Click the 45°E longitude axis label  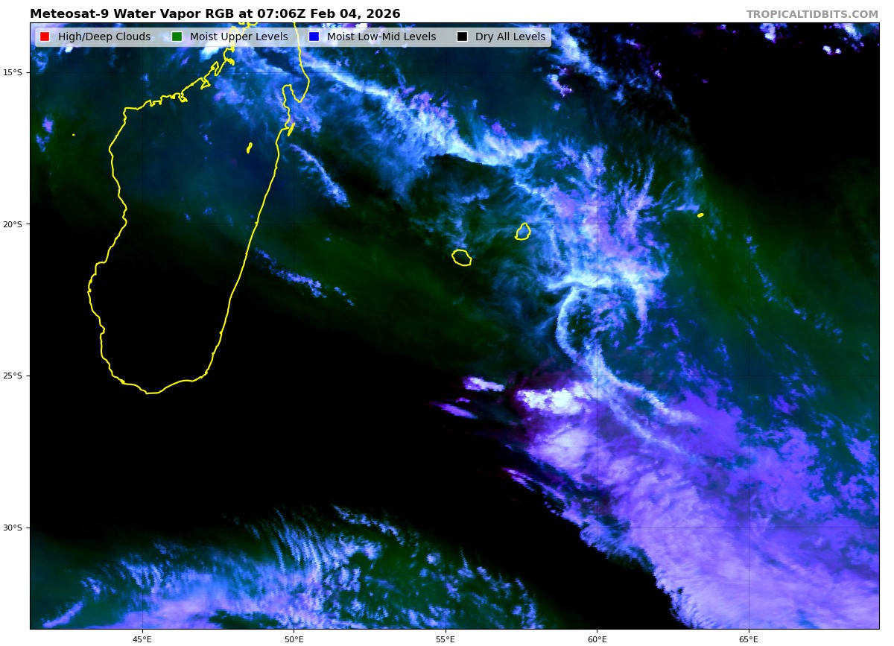pos(142,639)
